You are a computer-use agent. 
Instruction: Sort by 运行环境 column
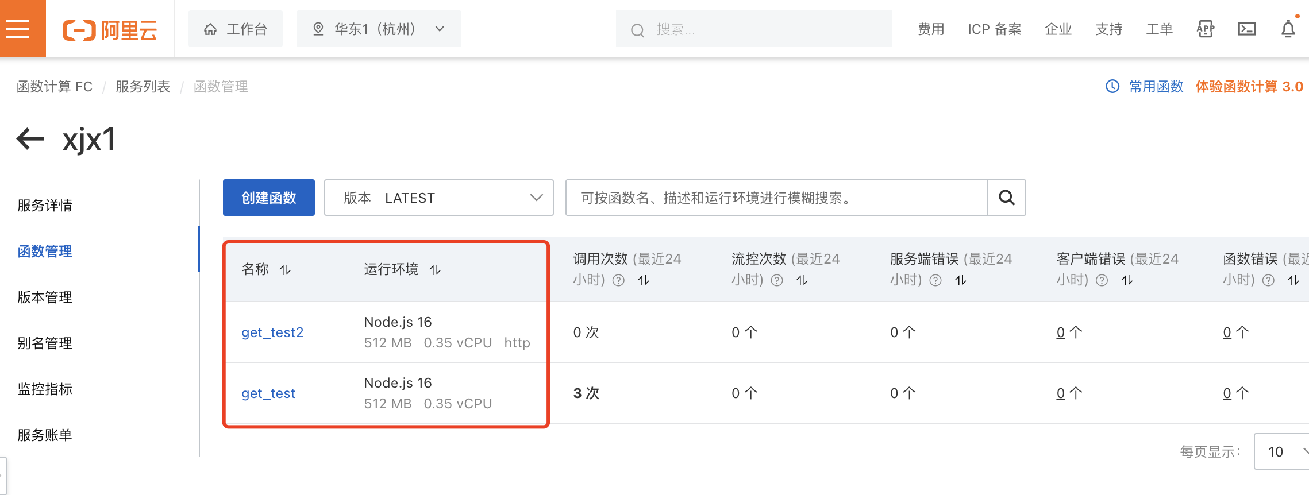tap(435, 270)
